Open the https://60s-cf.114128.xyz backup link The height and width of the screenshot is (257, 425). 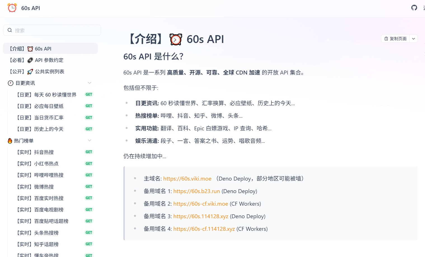[204, 229]
